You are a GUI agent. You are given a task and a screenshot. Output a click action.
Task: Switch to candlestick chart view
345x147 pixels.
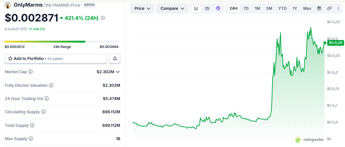point(207,8)
